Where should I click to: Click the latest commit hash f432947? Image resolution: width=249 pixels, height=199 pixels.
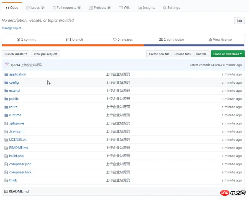point(216,65)
